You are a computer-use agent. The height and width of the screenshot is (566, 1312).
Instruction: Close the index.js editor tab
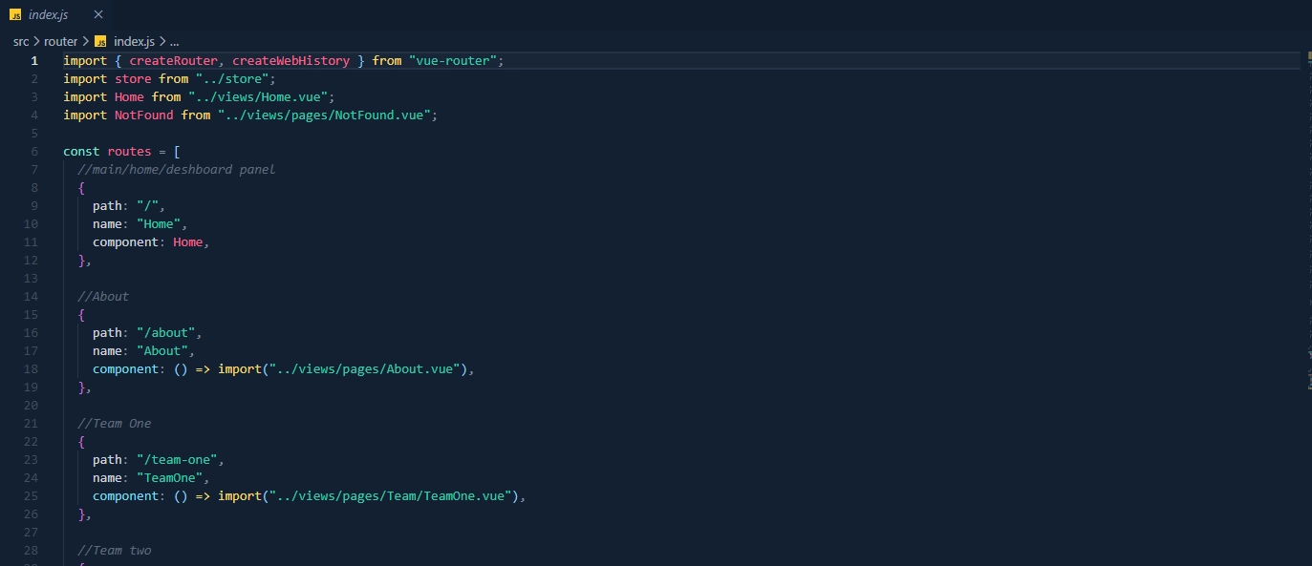(99, 14)
